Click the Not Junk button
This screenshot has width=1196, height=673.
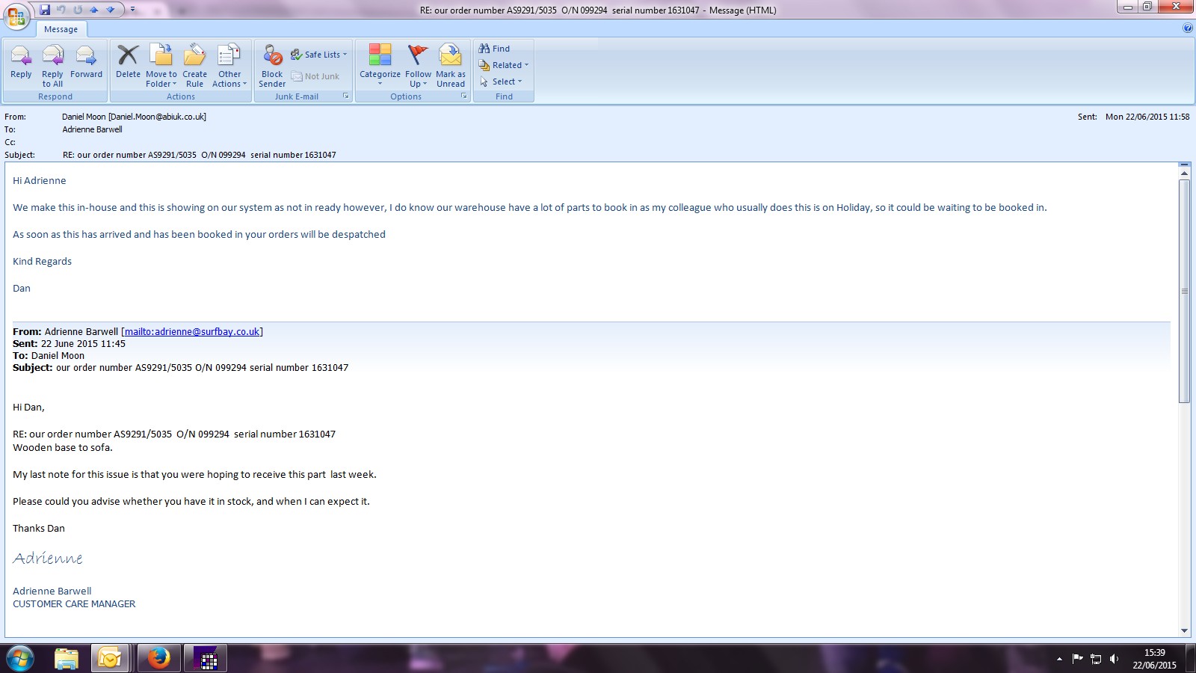(x=315, y=76)
